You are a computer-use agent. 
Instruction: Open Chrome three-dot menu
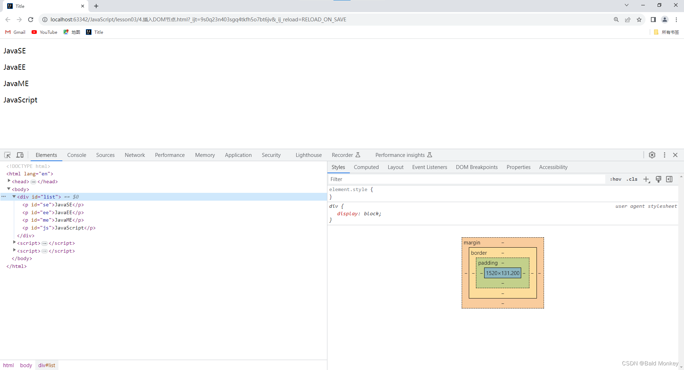(x=676, y=20)
